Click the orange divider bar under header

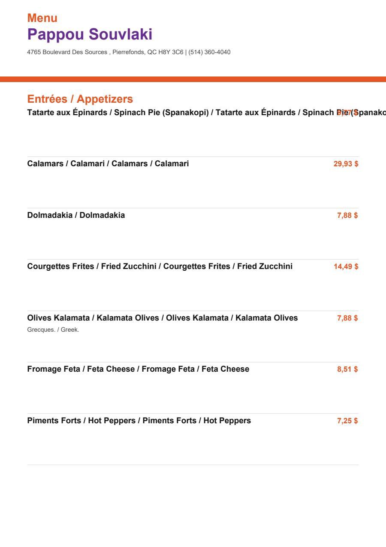pos(193,79)
